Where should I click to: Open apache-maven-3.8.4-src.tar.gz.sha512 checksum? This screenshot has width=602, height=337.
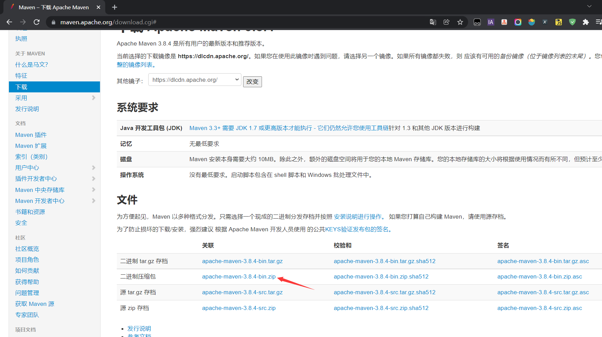(x=385, y=292)
